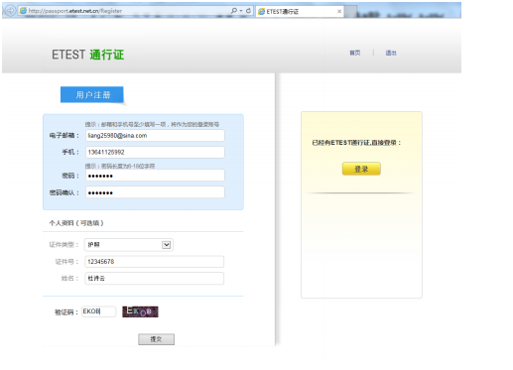Click the 证件号 ID number field
Image resolution: width=513 pixels, height=370 pixels.
[x=154, y=262]
